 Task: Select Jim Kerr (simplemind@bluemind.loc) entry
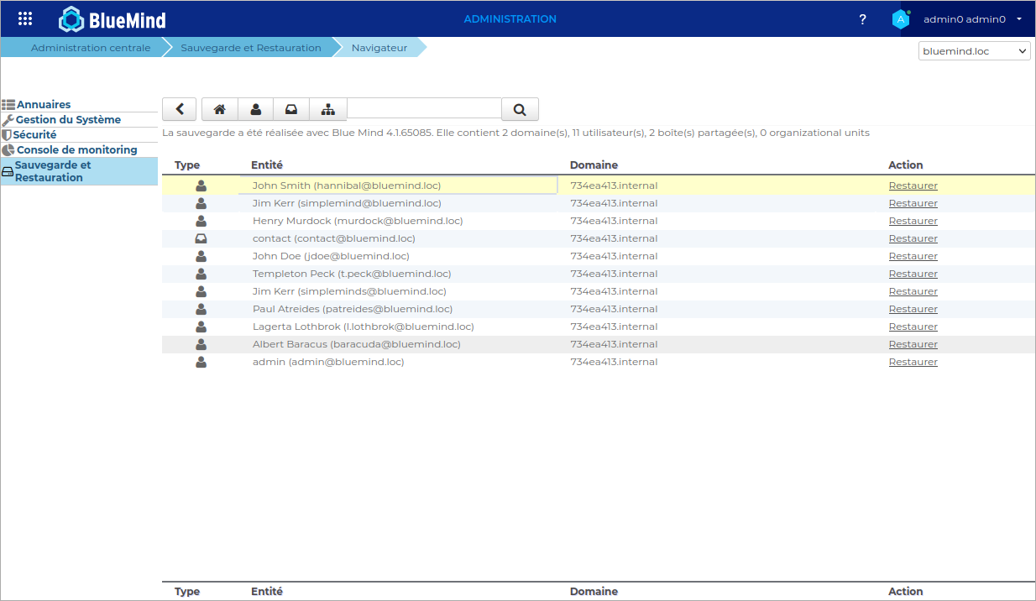point(347,203)
